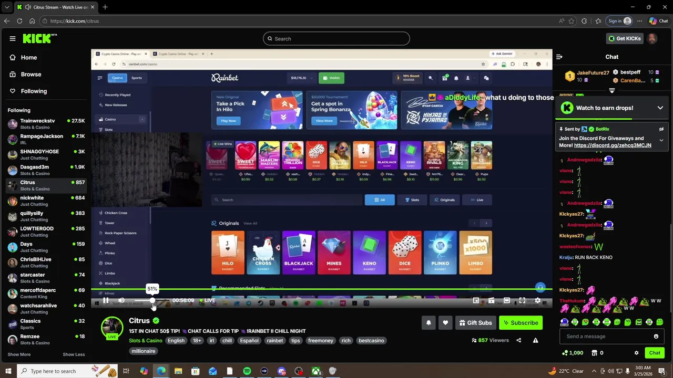Select the rainbet tag
673x378 pixels.
pyautogui.click(x=274, y=340)
